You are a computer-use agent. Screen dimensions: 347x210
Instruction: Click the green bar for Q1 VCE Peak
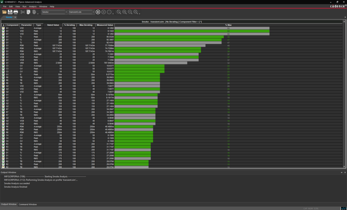click(x=192, y=31)
